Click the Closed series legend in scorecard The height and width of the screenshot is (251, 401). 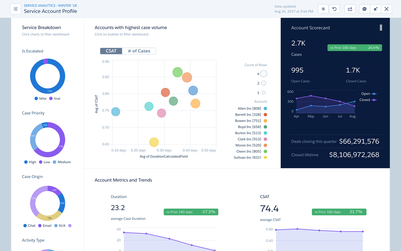point(368,100)
